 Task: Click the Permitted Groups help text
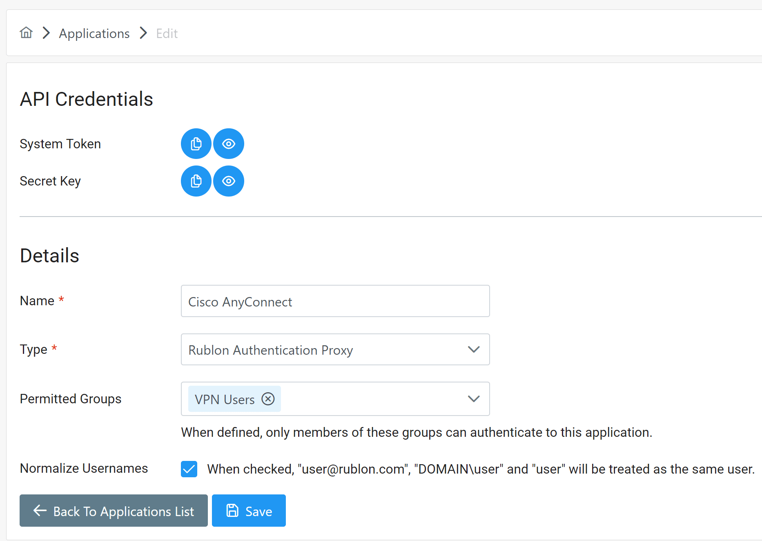[x=417, y=432]
